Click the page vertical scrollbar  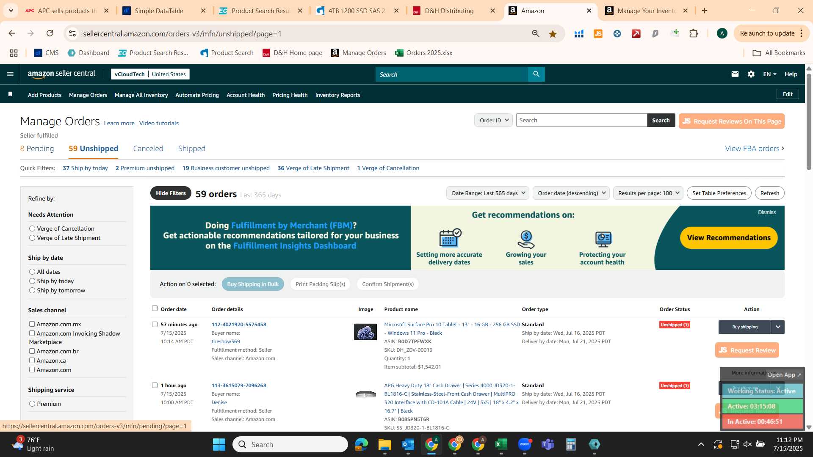pyautogui.click(x=809, y=123)
